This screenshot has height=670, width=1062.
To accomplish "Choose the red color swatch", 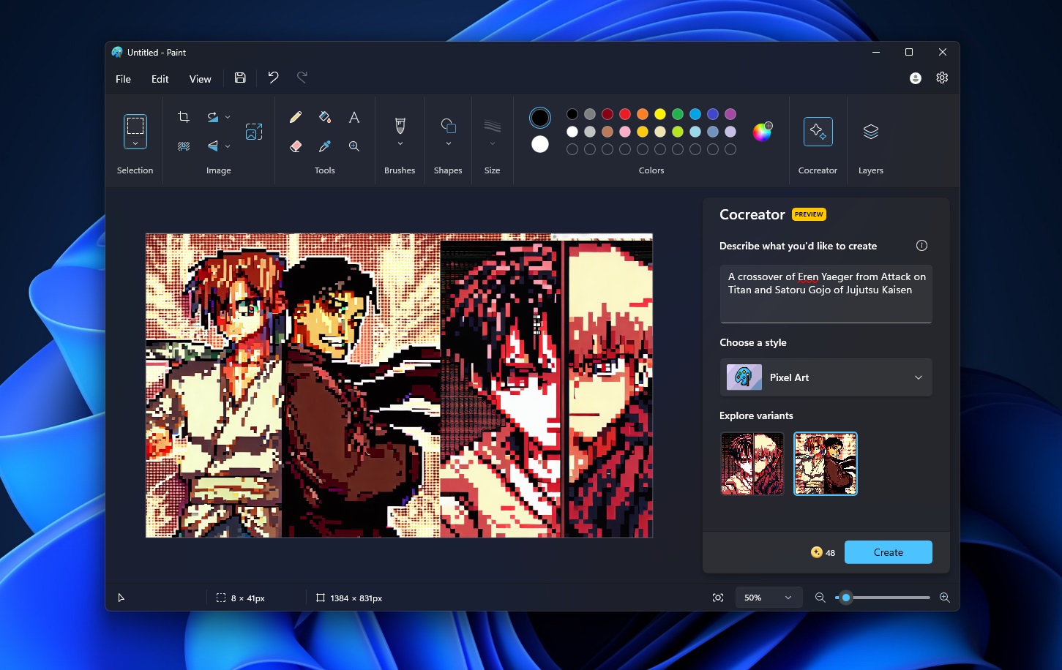I will click(625, 114).
